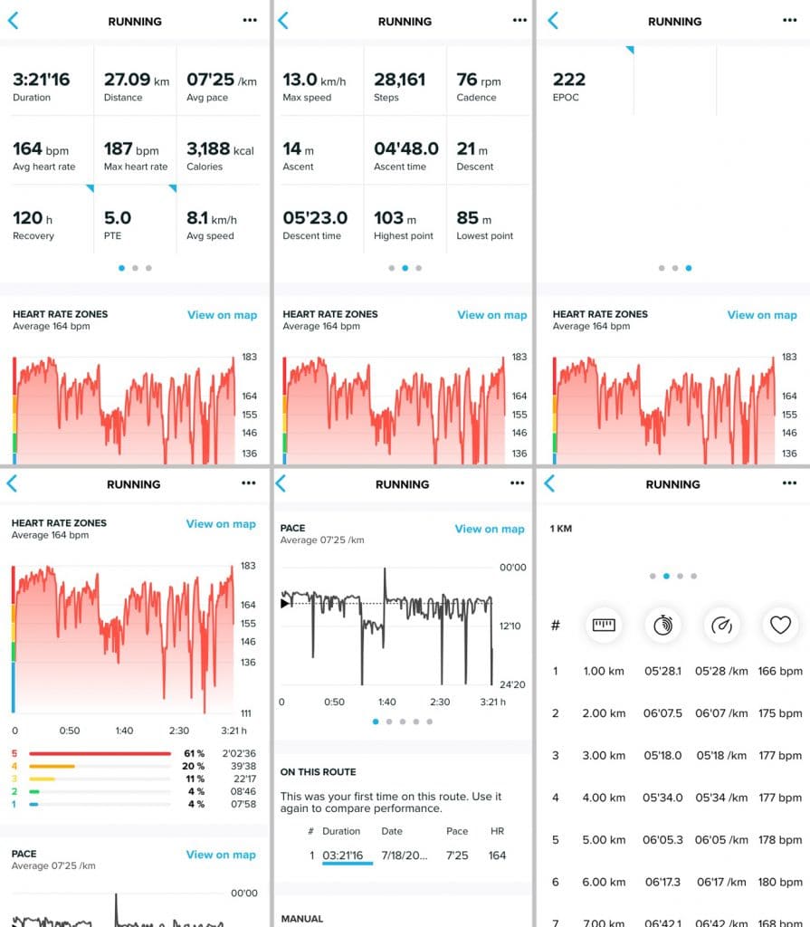Tap the '#' column header in the lap table

[555, 625]
